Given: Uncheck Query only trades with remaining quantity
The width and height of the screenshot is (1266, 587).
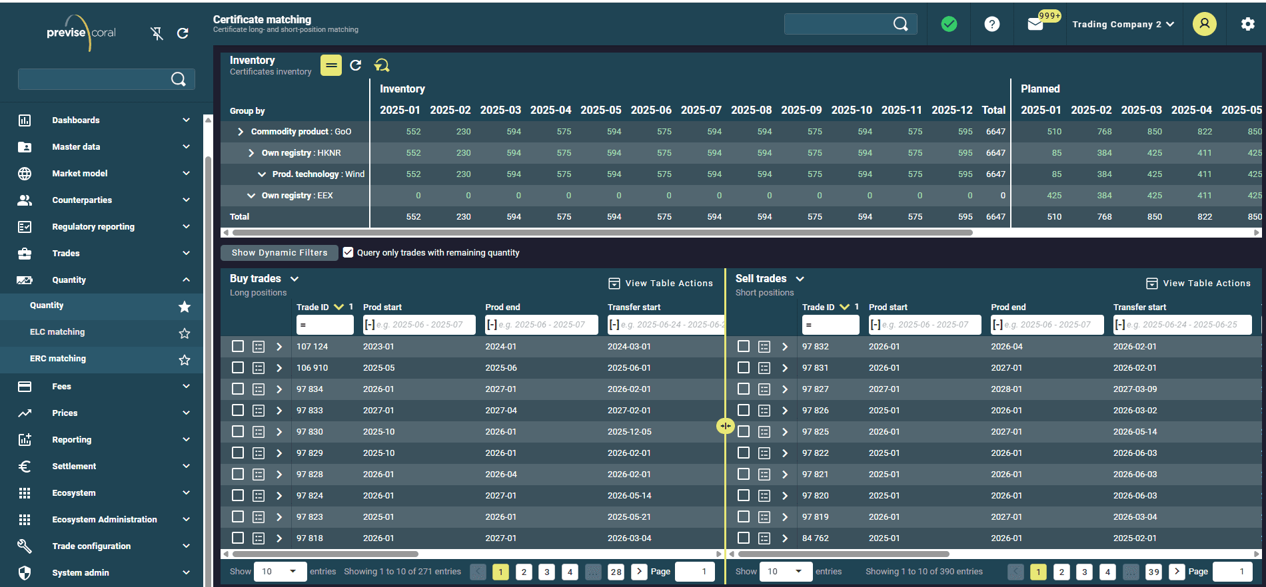Looking at the screenshot, I should (348, 252).
